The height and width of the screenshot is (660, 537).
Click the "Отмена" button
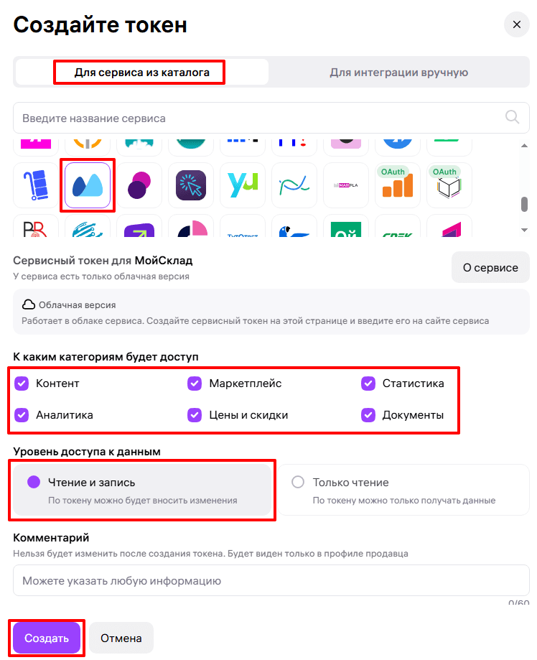(121, 637)
